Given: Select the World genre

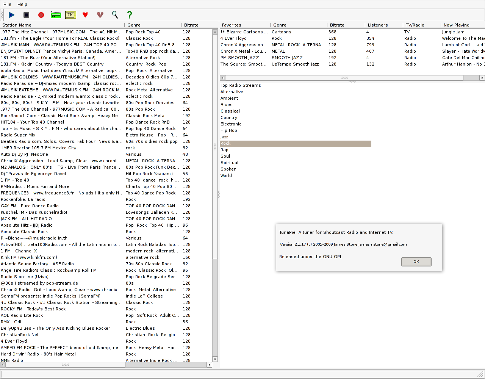Looking at the screenshot, I should coord(296,175).
